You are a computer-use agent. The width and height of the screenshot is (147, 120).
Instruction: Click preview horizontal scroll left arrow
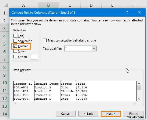16,103
